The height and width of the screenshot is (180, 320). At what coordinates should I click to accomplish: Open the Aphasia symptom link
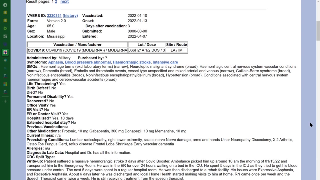(x=55, y=62)
